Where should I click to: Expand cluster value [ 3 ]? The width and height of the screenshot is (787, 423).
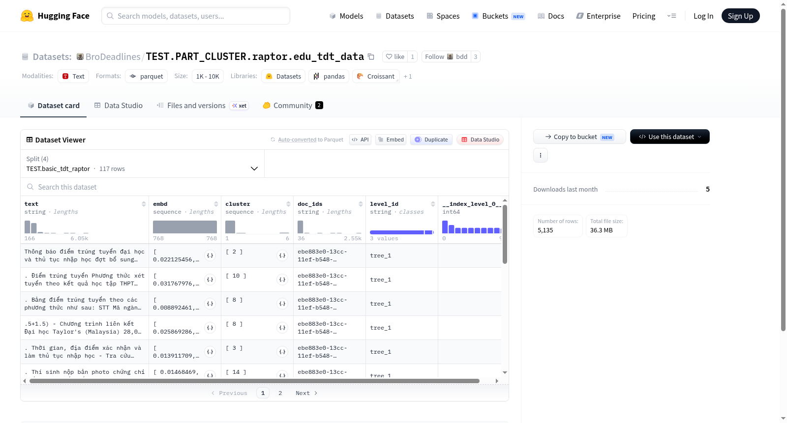pyautogui.click(x=282, y=352)
